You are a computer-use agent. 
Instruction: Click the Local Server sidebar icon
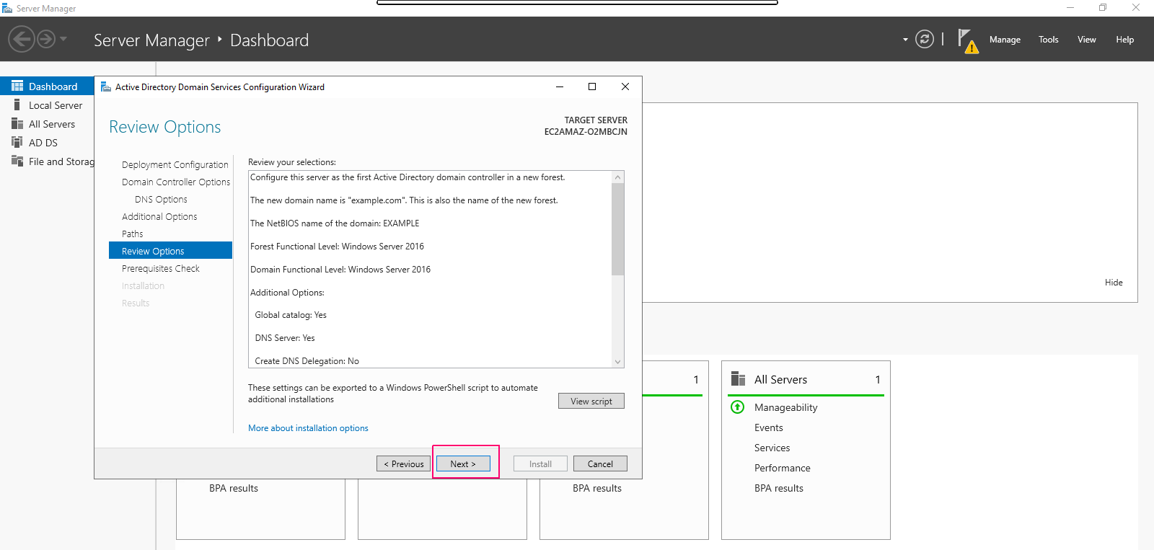point(17,105)
